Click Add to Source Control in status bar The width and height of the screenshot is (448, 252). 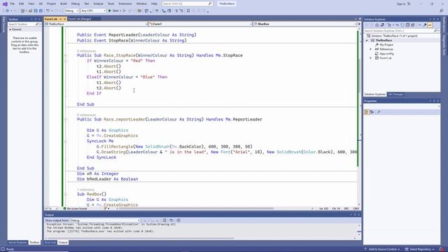pyautogui.click(x=382, y=249)
